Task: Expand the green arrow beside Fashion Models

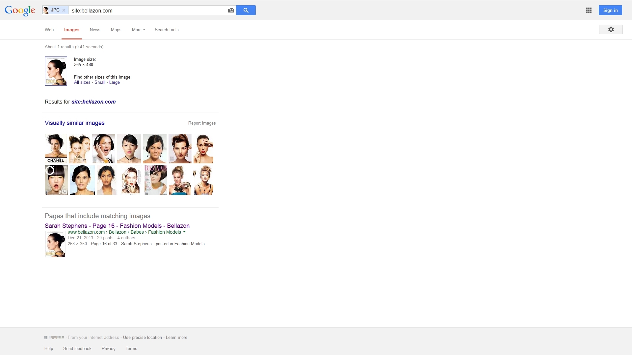Action: point(184,232)
